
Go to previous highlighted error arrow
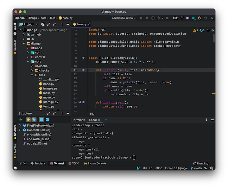click(x=208, y=30)
